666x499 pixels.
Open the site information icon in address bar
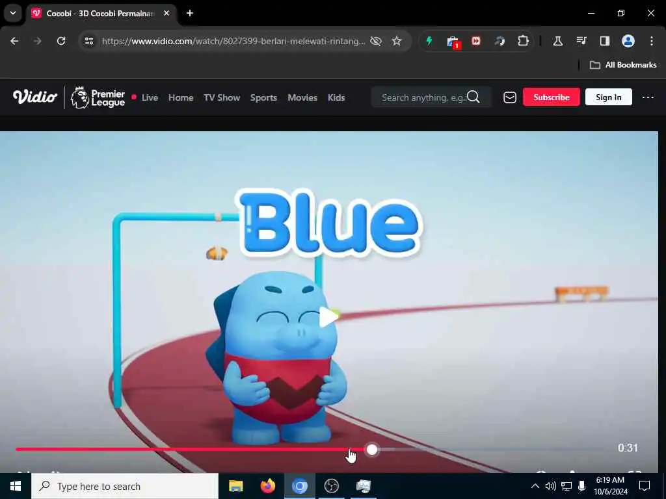pos(88,41)
